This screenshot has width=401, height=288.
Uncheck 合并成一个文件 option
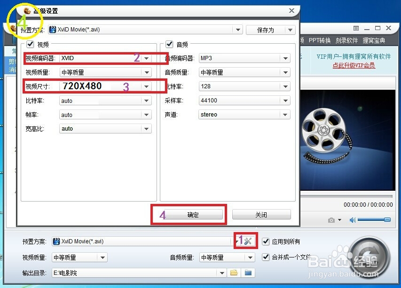click(x=266, y=257)
